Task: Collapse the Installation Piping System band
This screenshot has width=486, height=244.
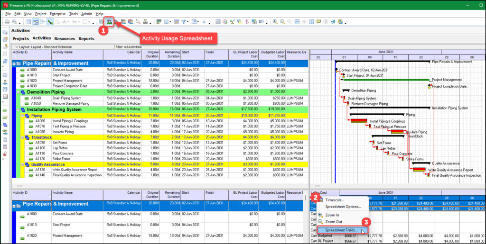Action: tap(19, 109)
